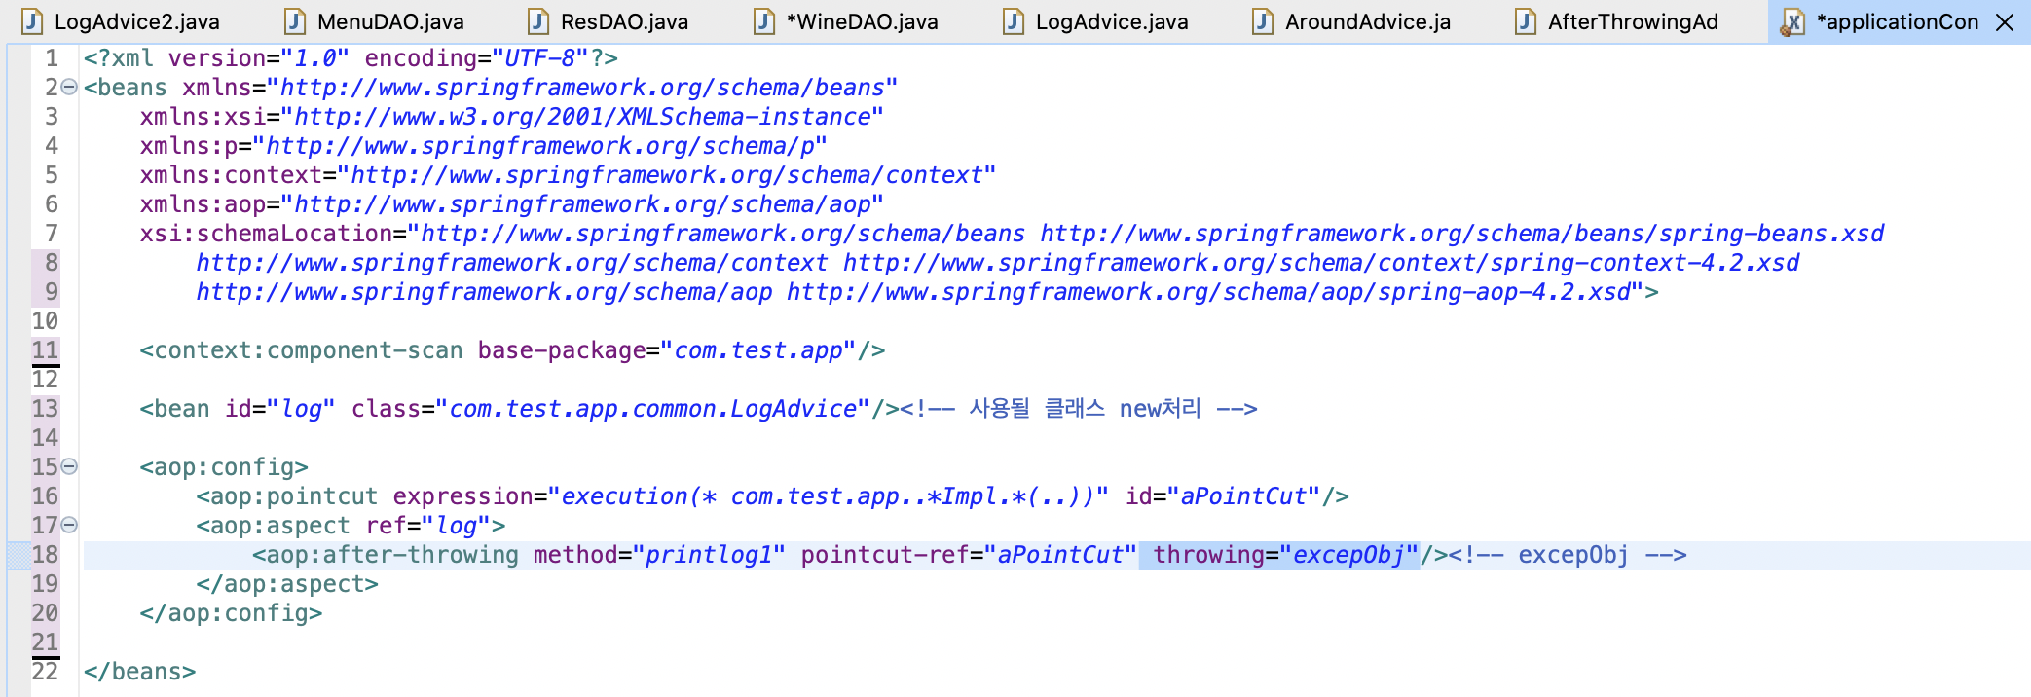Screen dimensions: 2031x697
Task: Click the Java file icon of WineDAO.java
Action: (764, 21)
